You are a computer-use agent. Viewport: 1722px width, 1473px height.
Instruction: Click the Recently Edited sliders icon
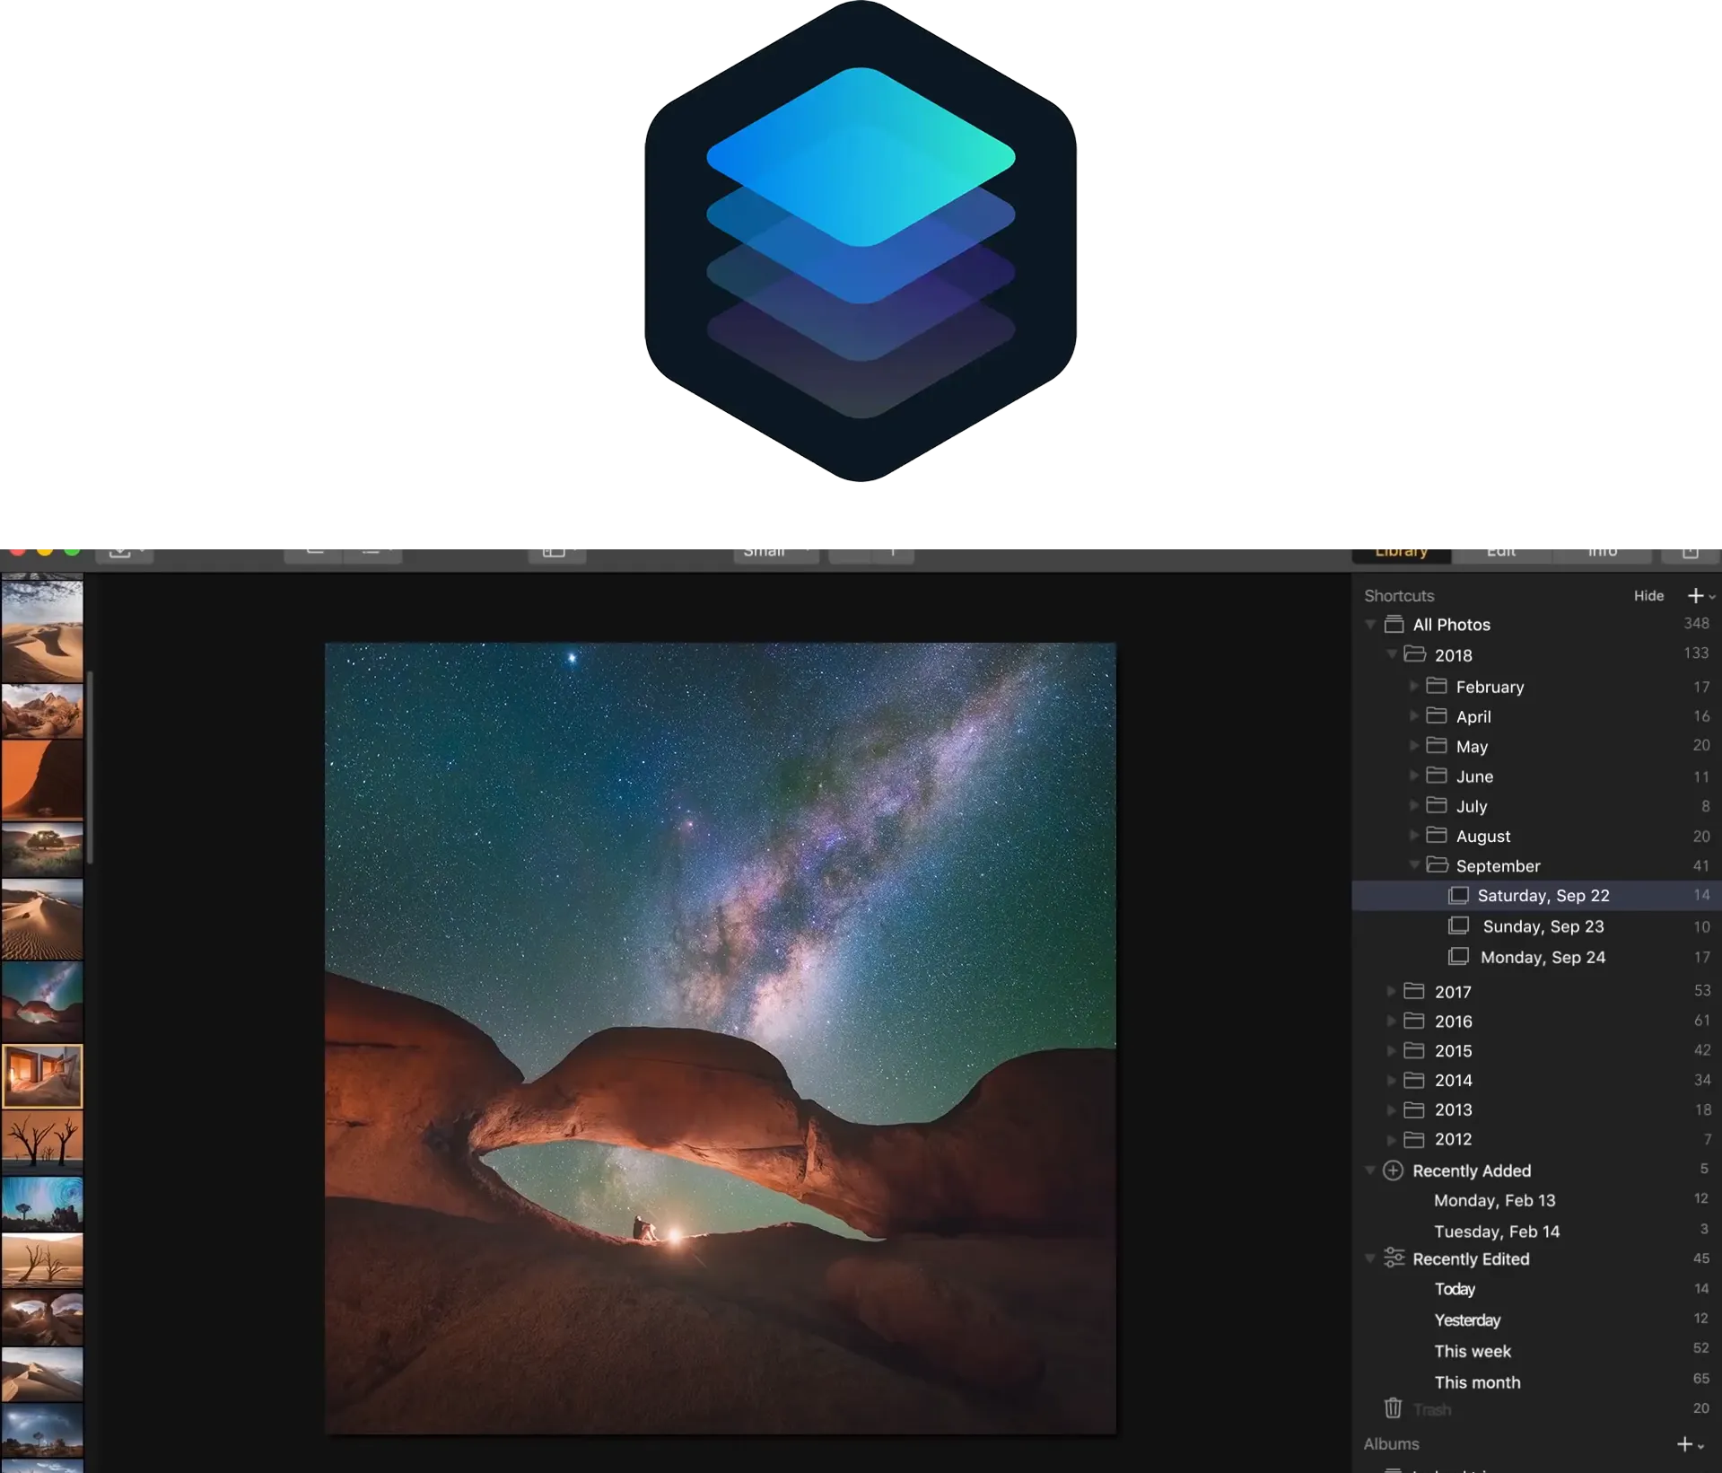[x=1394, y=1258]
